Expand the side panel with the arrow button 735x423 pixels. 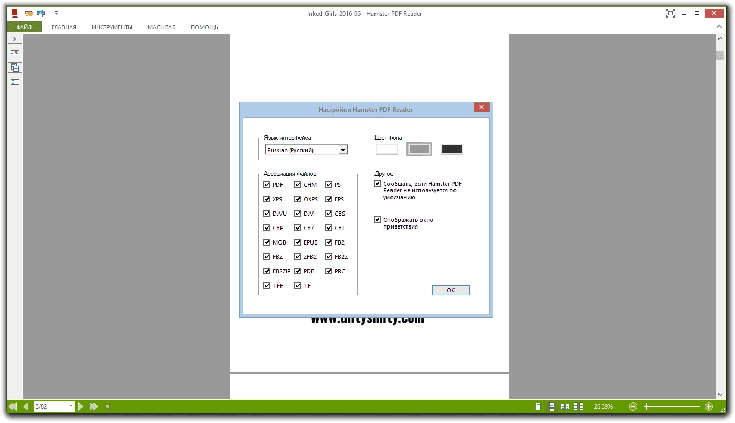(15, 39)
